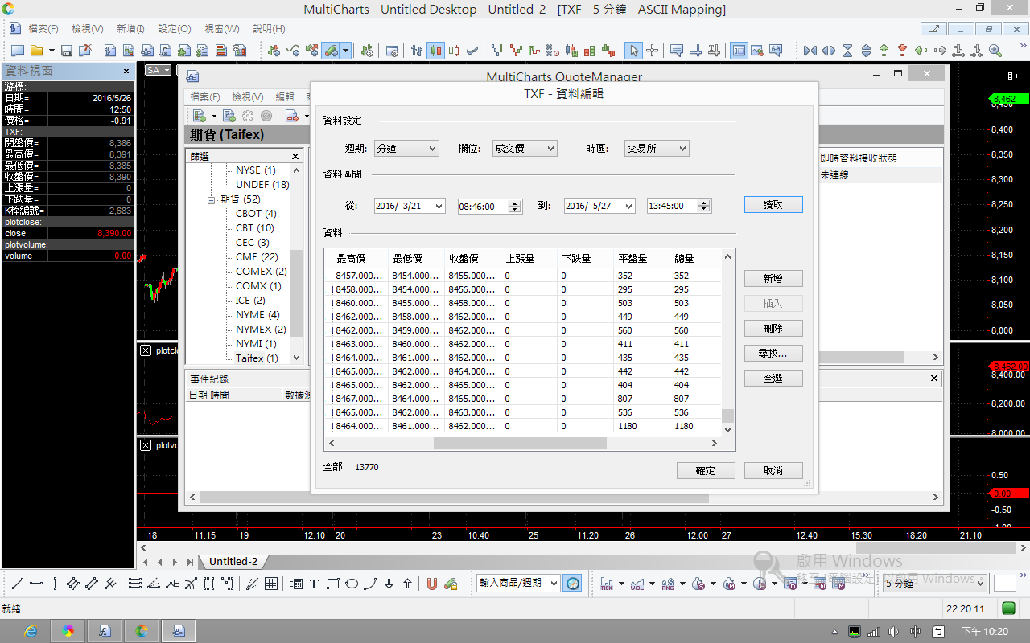Click the 刪除 button
1030x643 pixels.
pyautogui.click(x=773, y=329)
